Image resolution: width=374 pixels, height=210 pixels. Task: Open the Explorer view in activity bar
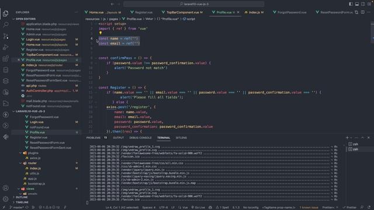point(5,13)
